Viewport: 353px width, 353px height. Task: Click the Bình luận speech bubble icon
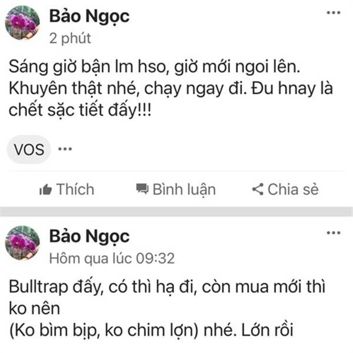pos(142,189)
